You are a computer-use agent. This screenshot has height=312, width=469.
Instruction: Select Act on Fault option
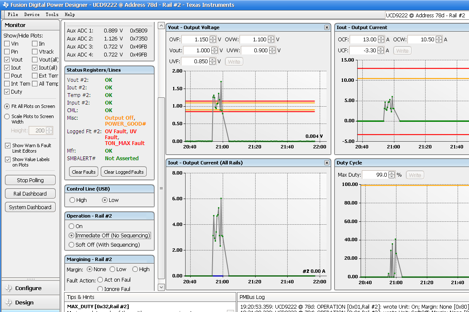pyautogui.click(x=100, y=280)
